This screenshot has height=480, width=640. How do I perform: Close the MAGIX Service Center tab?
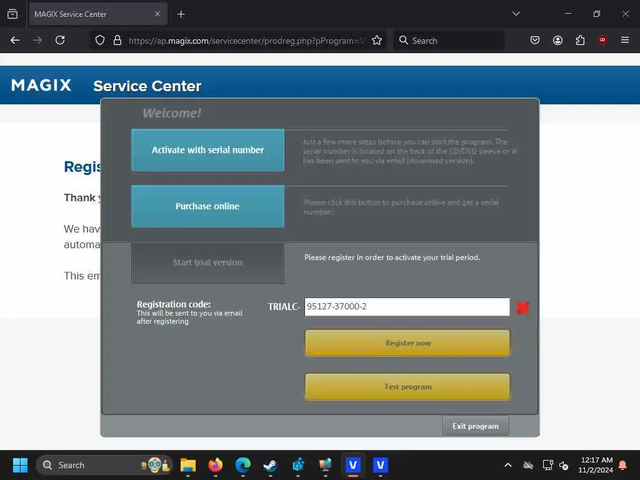pyautogui.click(x=157, y=14)
